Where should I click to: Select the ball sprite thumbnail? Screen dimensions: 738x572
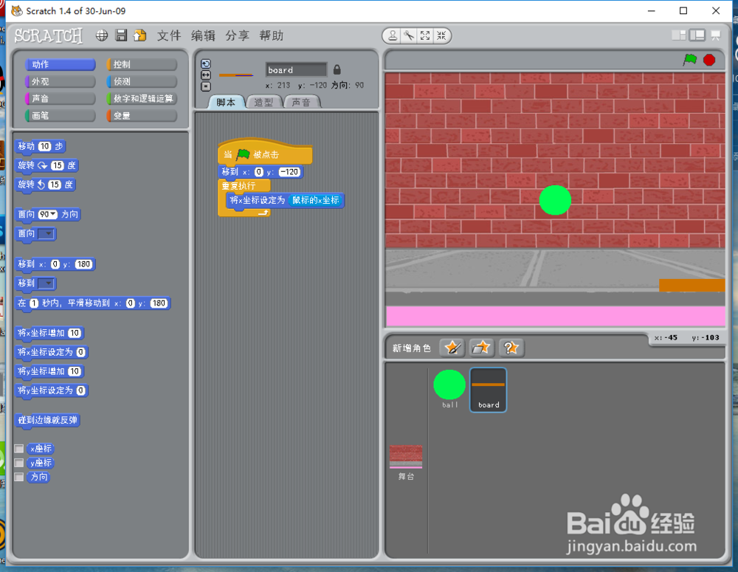tap(449, 390)
